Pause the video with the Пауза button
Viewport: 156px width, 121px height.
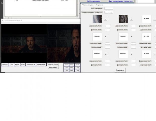17,65
